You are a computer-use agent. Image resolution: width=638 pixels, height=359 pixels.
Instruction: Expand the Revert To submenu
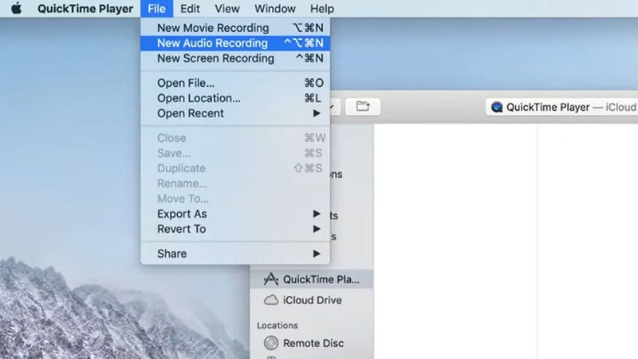pyautogui.click(x=235, y=229)
